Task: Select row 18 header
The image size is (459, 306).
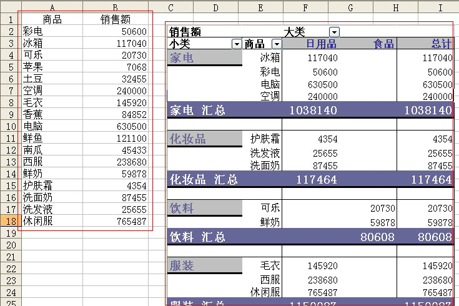Action: click(x=11, y=221)
